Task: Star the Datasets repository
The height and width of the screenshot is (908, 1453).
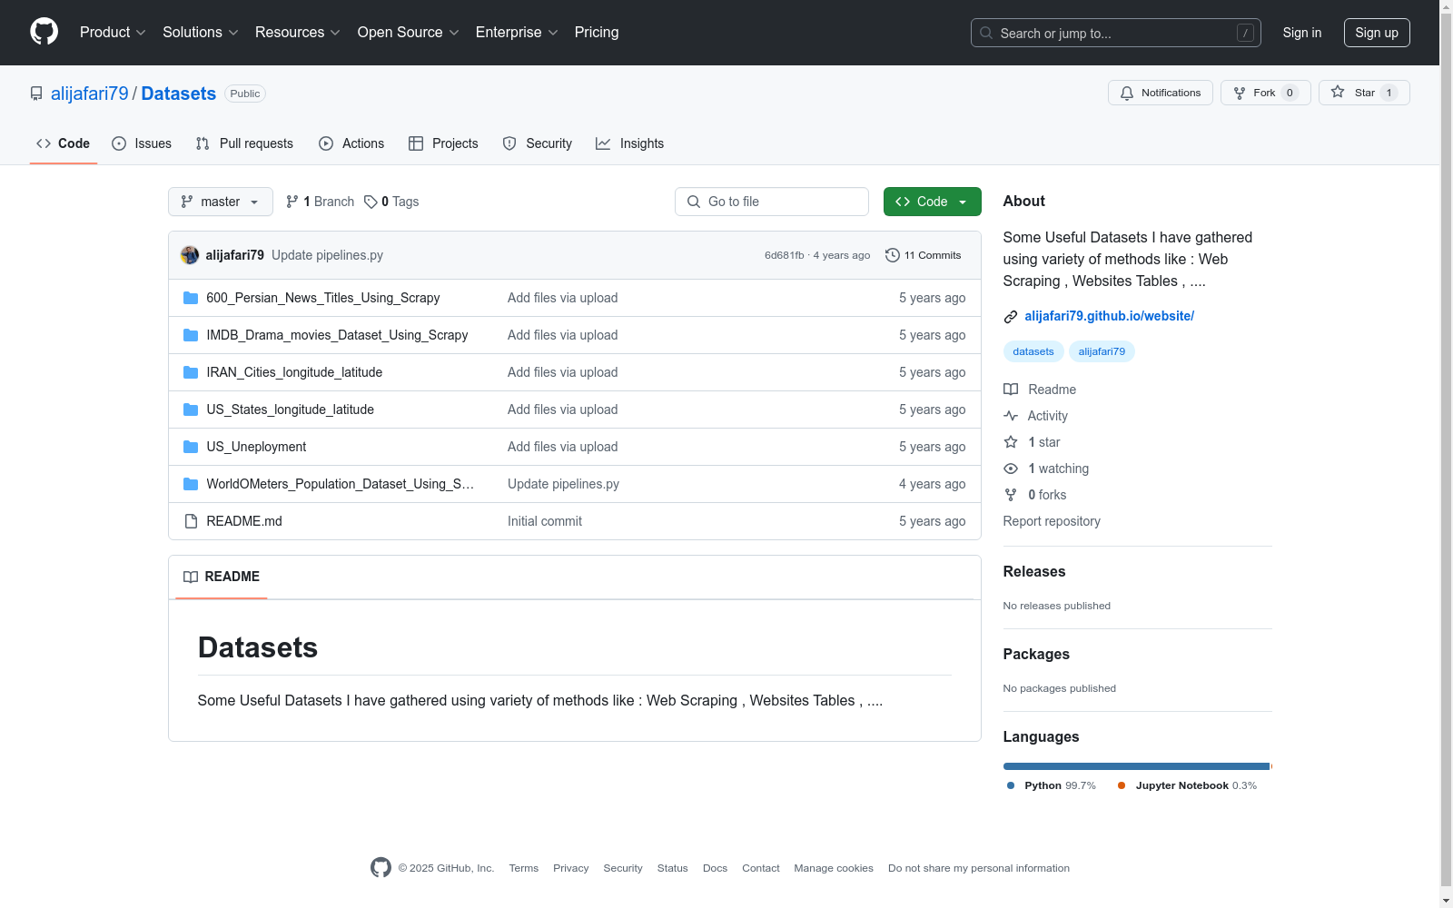Action: [x=1363, y=93]
